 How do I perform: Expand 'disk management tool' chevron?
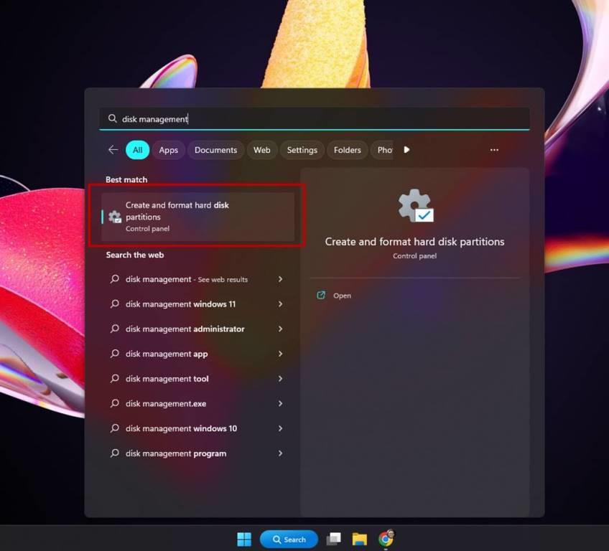pyautogui.click(x=280, y=378)
